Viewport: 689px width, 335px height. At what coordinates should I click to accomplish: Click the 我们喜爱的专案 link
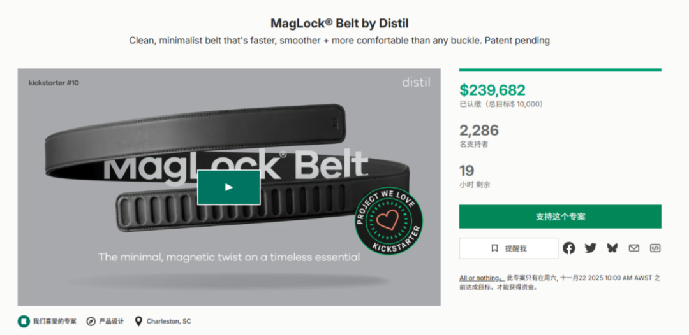(55, 322)
